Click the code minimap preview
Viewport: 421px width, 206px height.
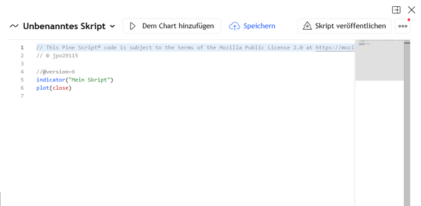coord(379,61)
